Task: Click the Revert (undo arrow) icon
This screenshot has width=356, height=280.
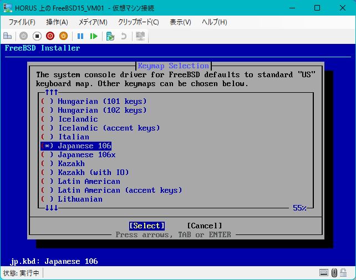Action: [124, 36]
